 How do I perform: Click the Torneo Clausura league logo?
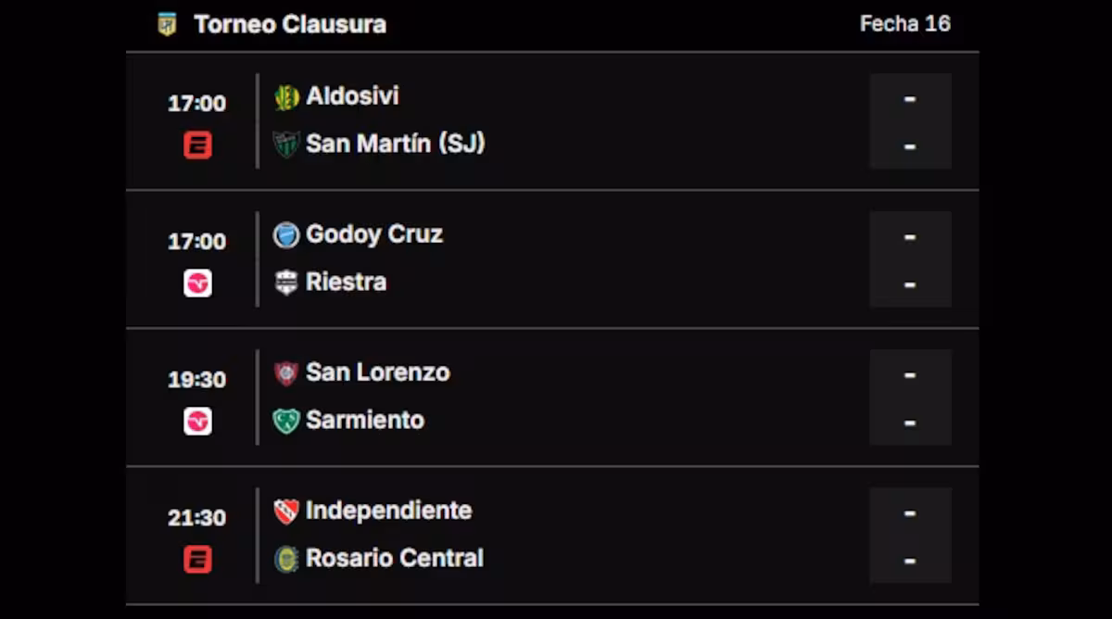pos(167,23)
